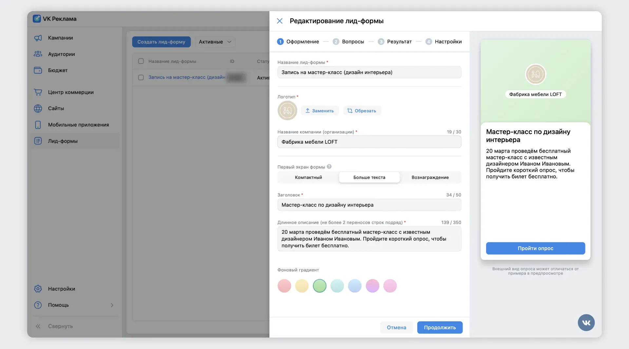Viewport: 629px width, 349px height.
Task: Click the round VK chat button
Action: point(586,323)
